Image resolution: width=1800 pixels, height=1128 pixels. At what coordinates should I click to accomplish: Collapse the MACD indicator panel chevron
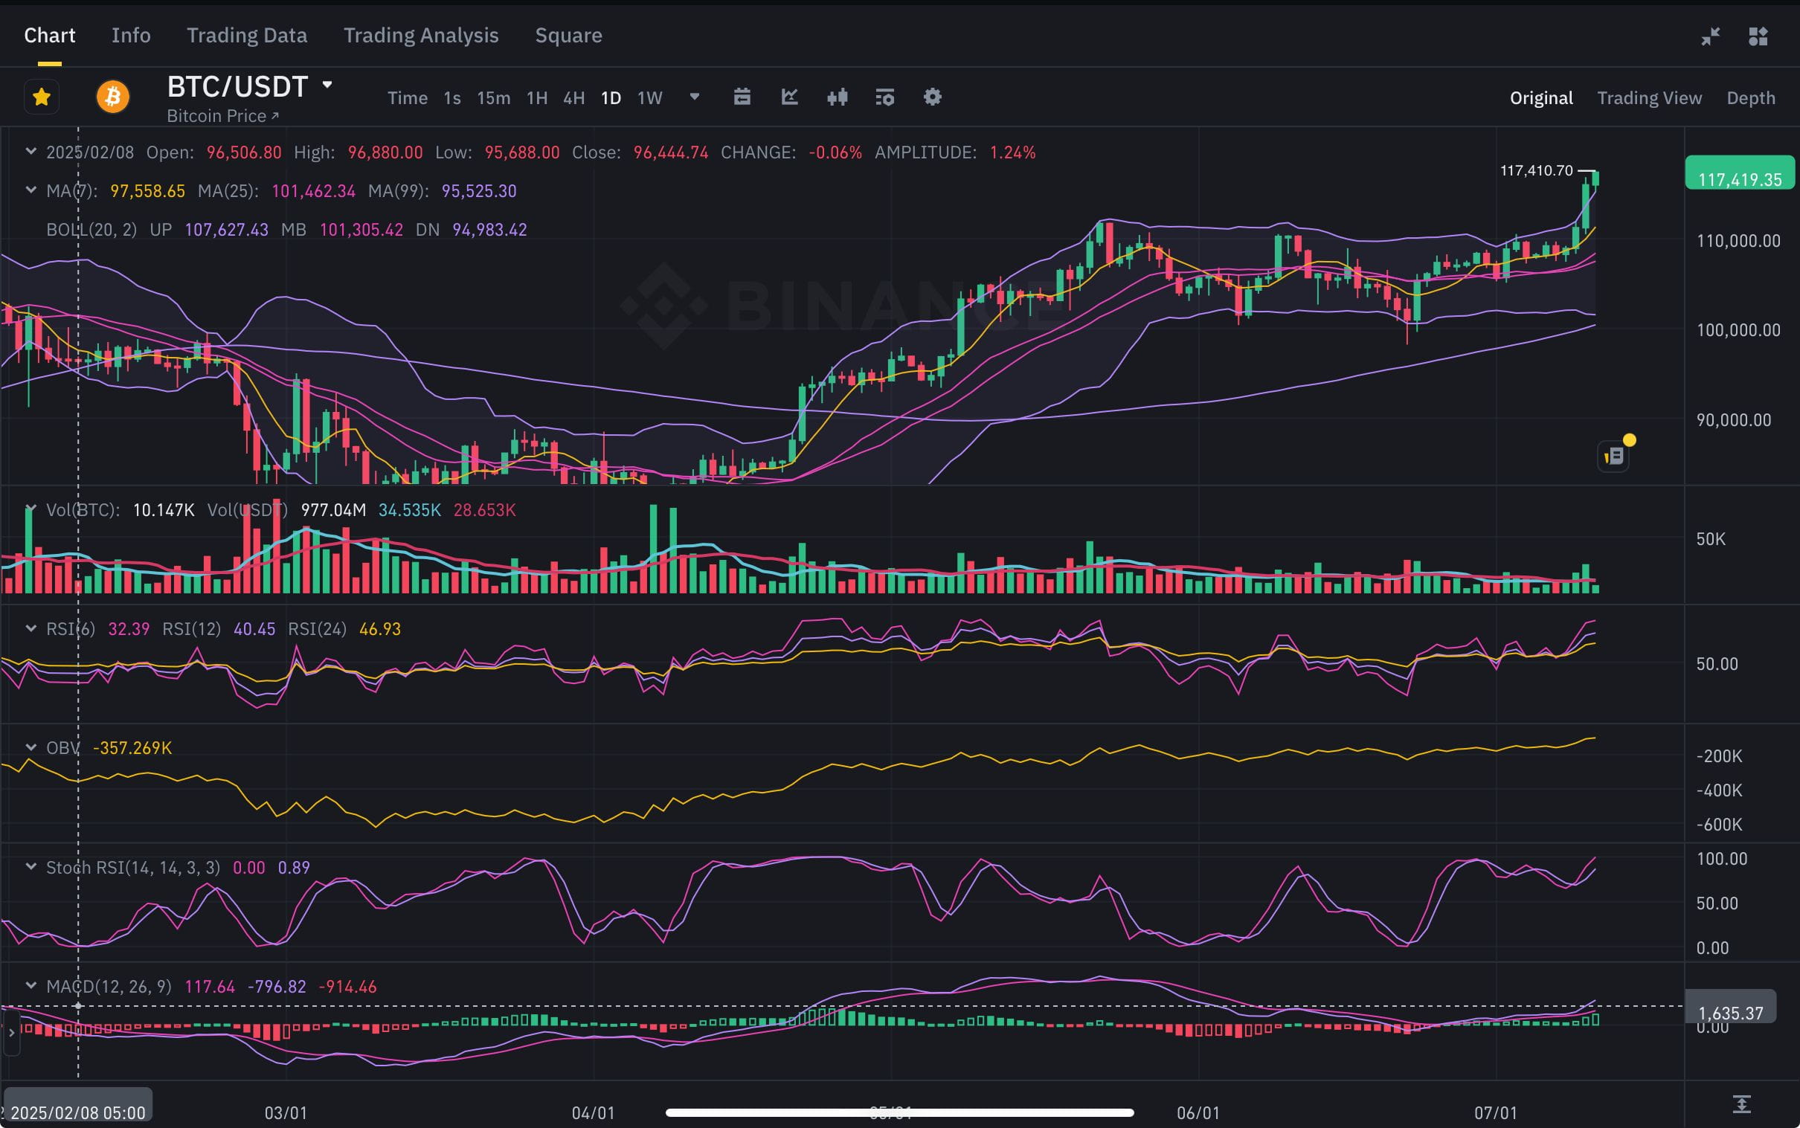click(30, 985)
